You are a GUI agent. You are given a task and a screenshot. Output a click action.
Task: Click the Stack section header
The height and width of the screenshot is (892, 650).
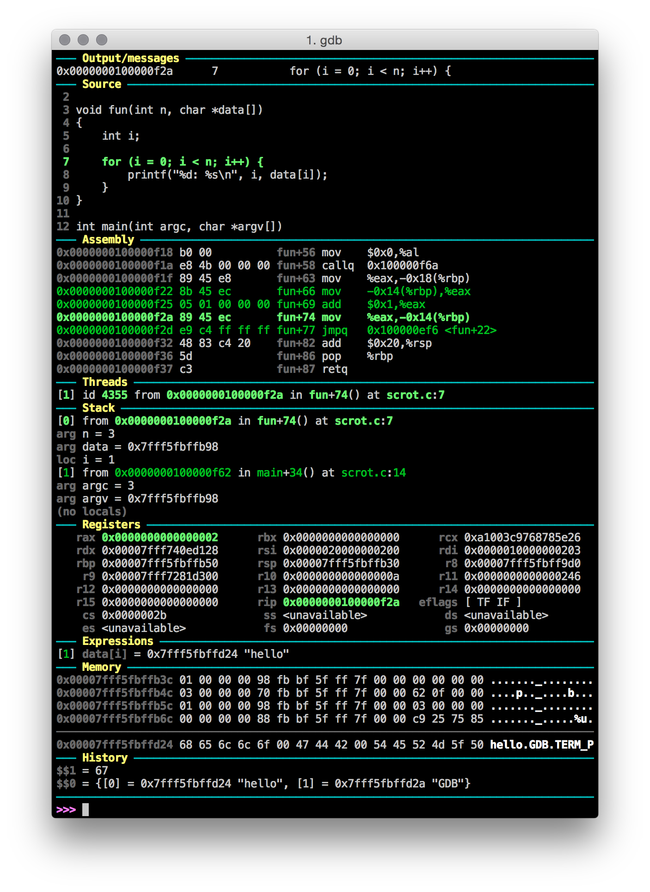pyautogui.click(x=98, y=408)
